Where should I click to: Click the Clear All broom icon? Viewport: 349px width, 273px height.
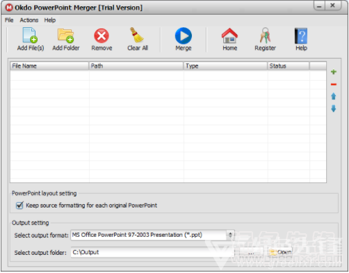pos(137,35)
